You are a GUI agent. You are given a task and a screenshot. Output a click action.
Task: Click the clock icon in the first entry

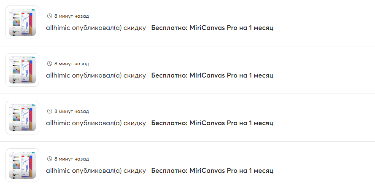[49, 16]
